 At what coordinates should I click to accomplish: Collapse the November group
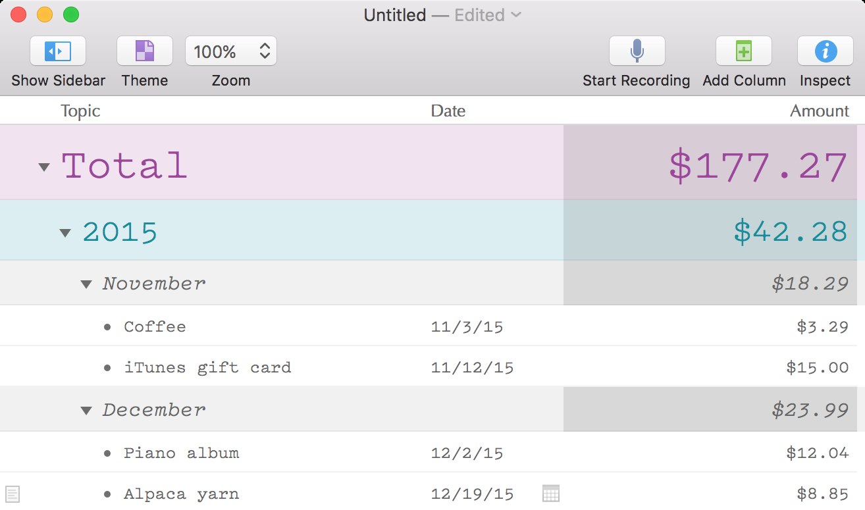(86, 284)
